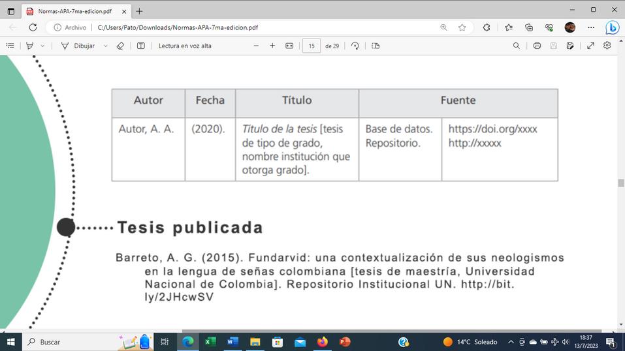Open the notification center
Screen dimensions: 625x351
pos(610,343)
